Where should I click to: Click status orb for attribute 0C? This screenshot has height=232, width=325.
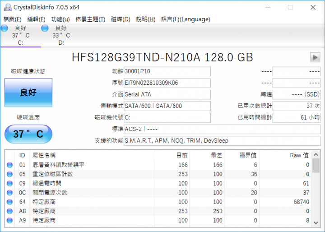pyautogui.click(x=9, y=193)
